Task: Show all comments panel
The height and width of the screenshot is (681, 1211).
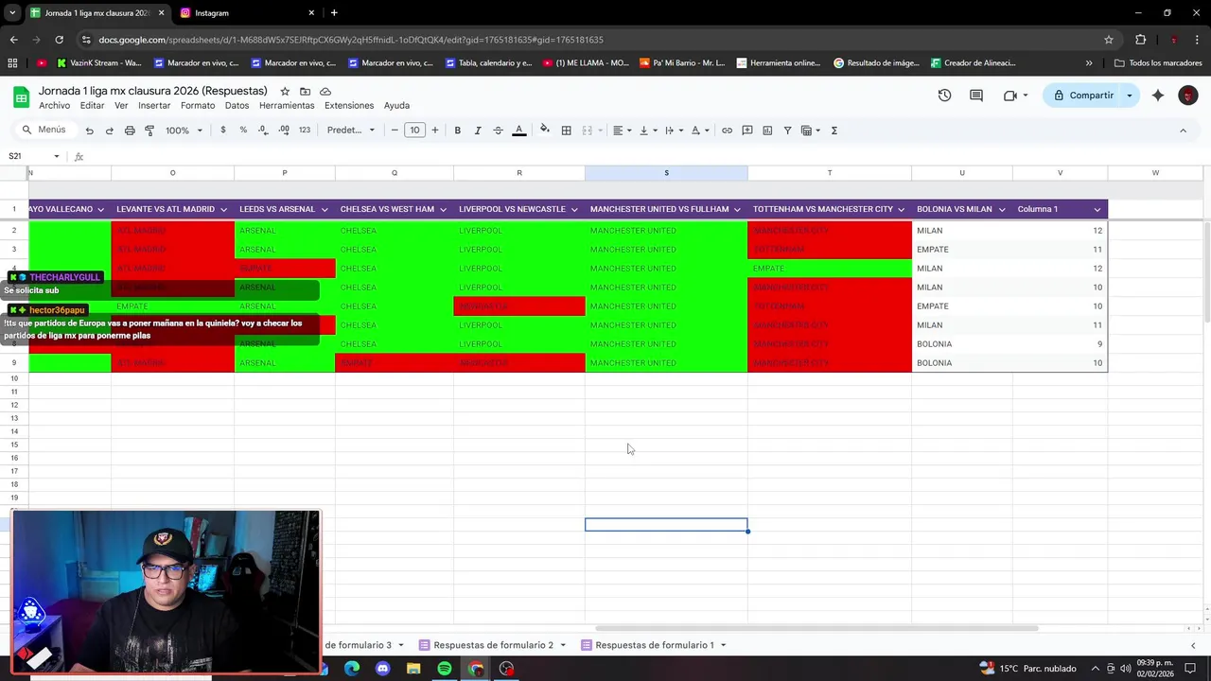Action: click(976, 96)
